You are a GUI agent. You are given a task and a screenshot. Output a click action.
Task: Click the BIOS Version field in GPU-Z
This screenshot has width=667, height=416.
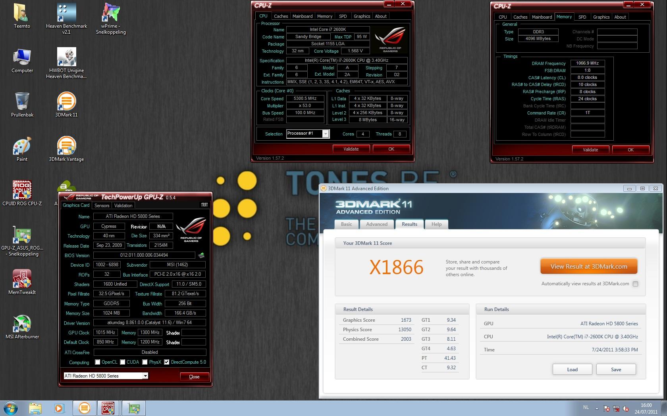point(144,255)
